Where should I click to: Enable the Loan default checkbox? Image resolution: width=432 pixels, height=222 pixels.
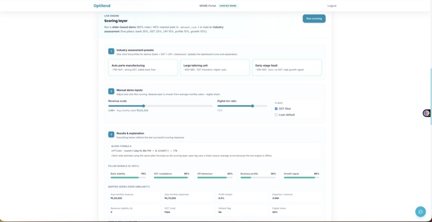click(x=277, y=114)
